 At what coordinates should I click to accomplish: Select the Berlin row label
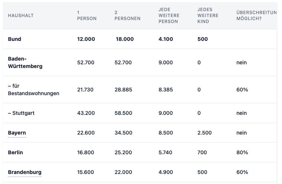(16, 152)
